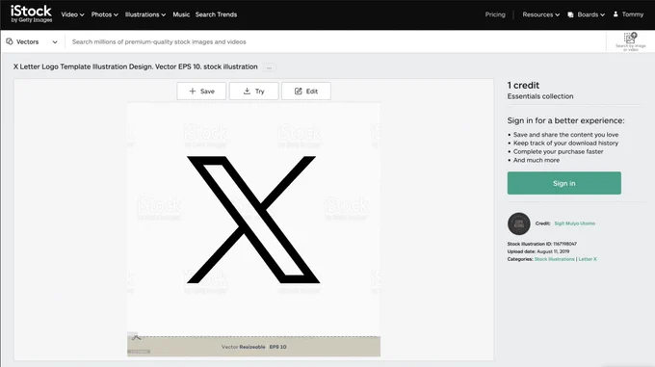Expand the Illustrations menu

(145, 14)
